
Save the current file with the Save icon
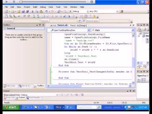(23, 11)
